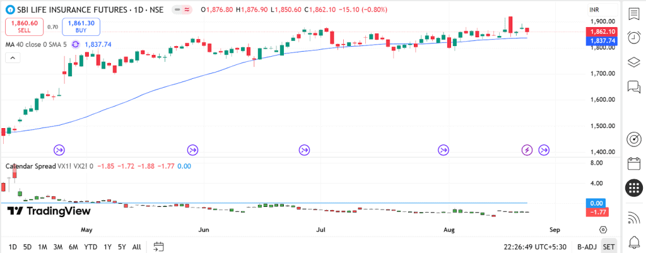Click the SBI Life symbol logo

11,9
